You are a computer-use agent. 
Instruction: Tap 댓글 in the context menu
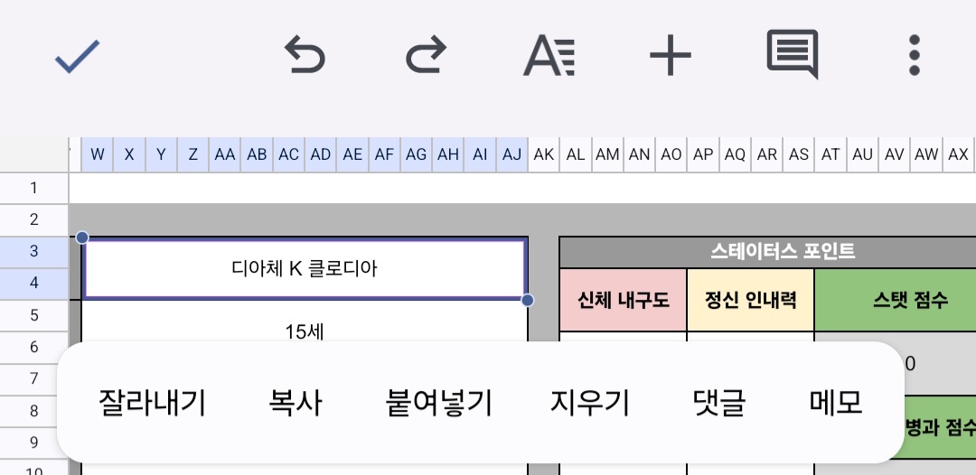tap(718, 403)
